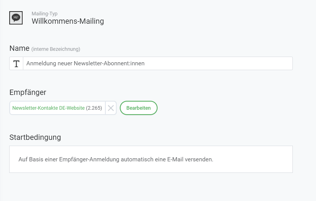Click the Empfänger section heading
Screen dimensions: 316x201
pos(28,92)
